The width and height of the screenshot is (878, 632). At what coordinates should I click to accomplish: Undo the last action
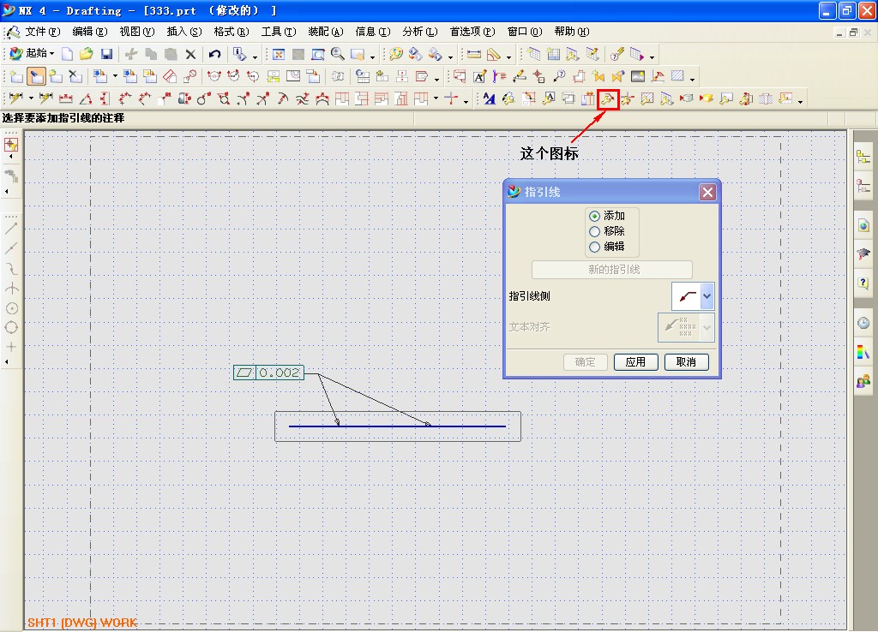(214, 54)
